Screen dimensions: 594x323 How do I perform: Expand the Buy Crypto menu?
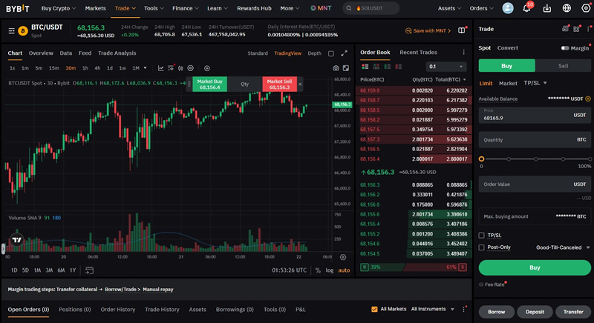[x=59, y=8]
